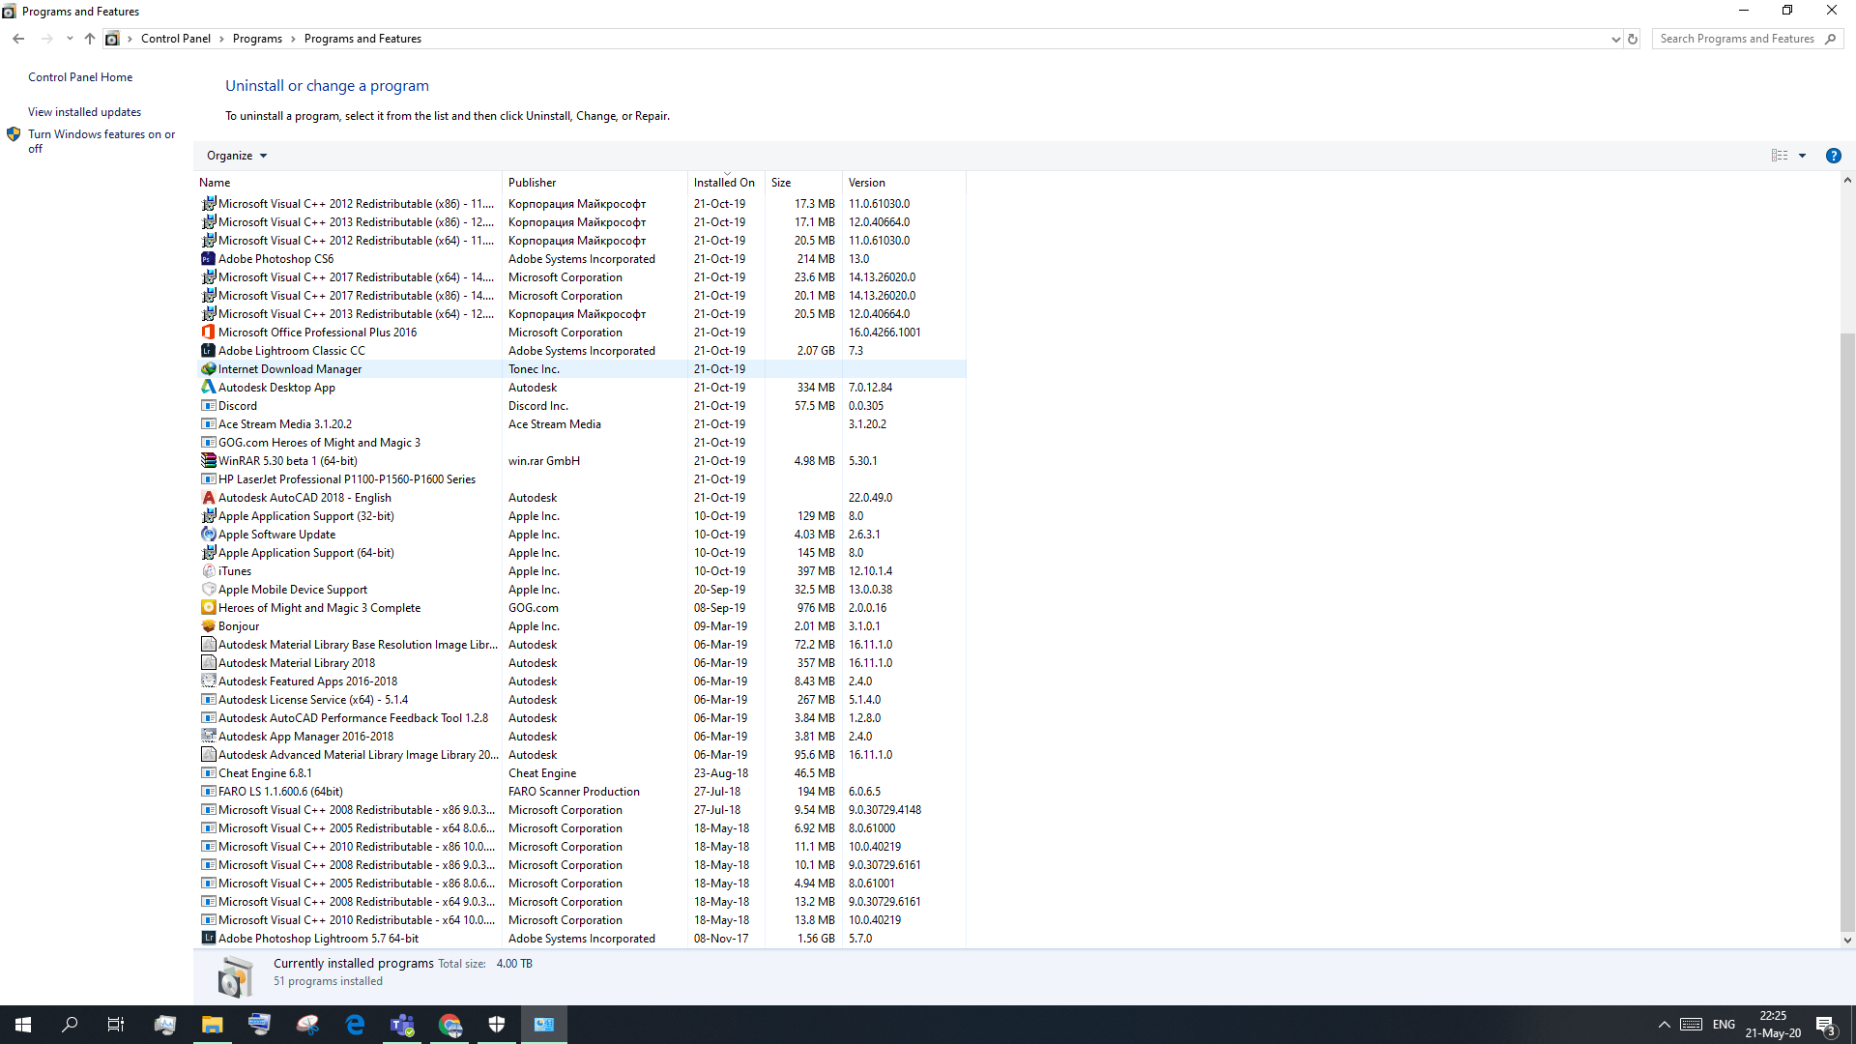Open View installed updates link
This screenshot has width=1856, height=1044.
(x=84, y=112)
